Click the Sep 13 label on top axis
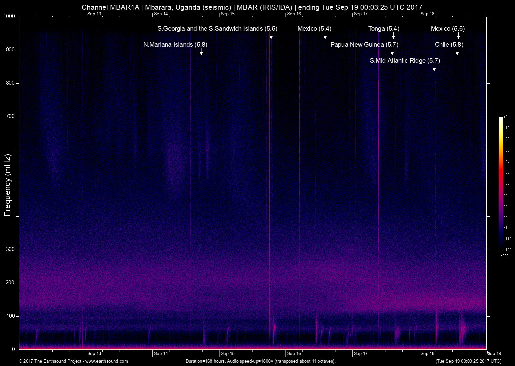The height and width of the screenshot is (366, 515). [94, 14]
